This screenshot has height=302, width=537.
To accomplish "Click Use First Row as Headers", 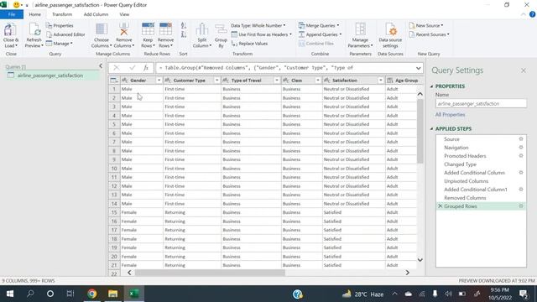I will coord(262,34).
